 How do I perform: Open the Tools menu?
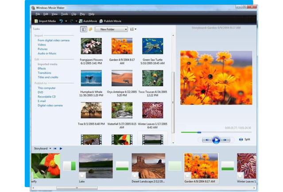coord(64,14)
